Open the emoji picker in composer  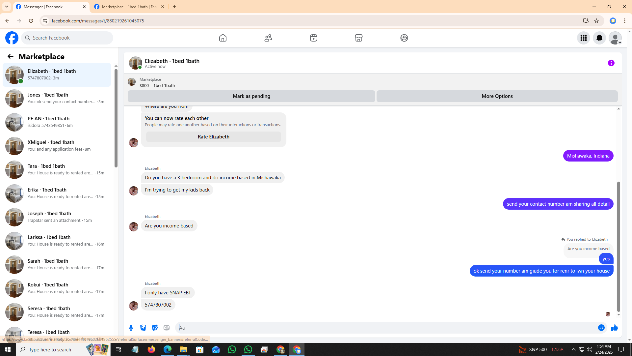tap(601, 328)
